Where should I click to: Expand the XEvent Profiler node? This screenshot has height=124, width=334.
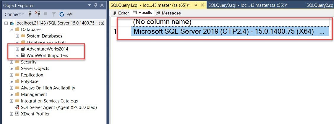[12, 114]
